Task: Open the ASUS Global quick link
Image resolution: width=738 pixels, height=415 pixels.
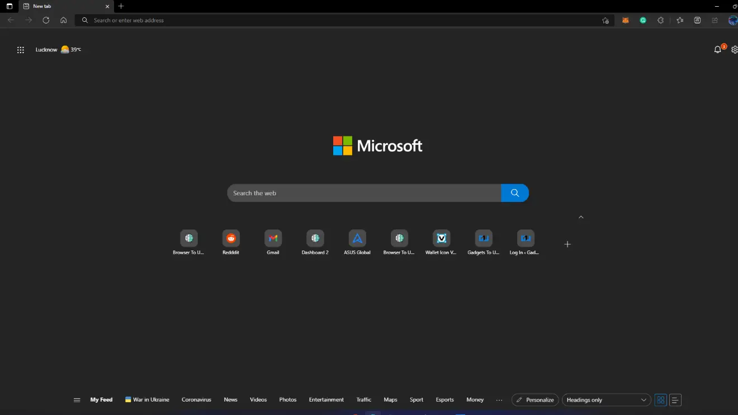Action: (x=357, y=243)
